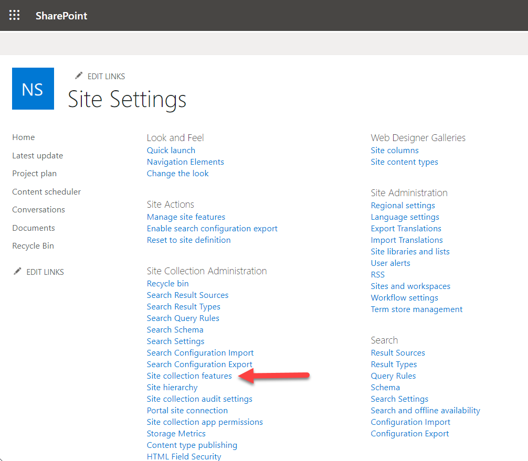Open Site hierarchy link
This screenshot has width=528, height=461.
pyautogui.click(x=172, y=388)
